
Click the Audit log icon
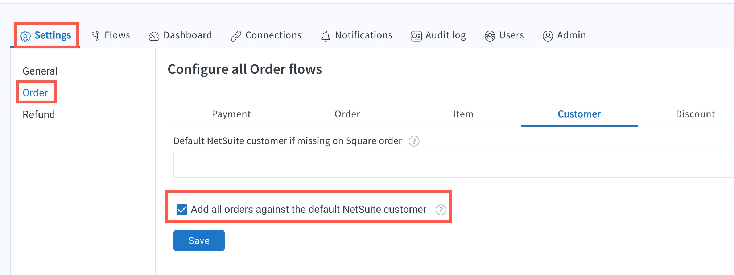[416, 36]
